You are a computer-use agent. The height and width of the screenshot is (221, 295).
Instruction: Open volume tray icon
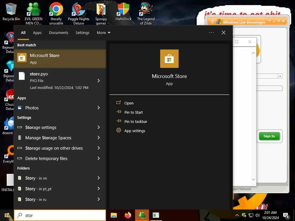[x=257, y=215]
